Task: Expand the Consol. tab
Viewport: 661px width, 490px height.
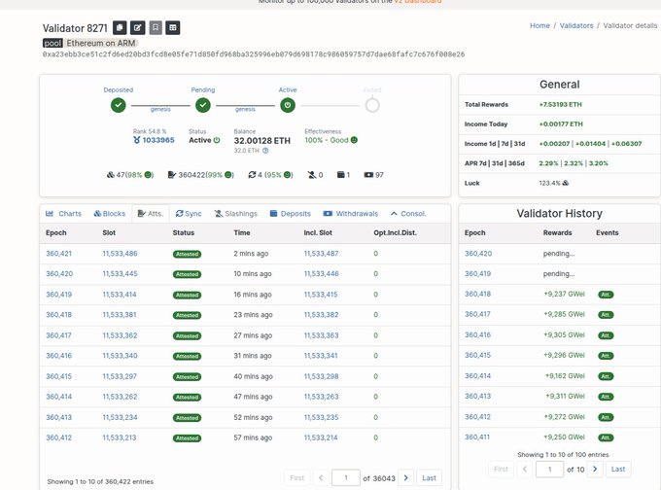Action: 408,213
